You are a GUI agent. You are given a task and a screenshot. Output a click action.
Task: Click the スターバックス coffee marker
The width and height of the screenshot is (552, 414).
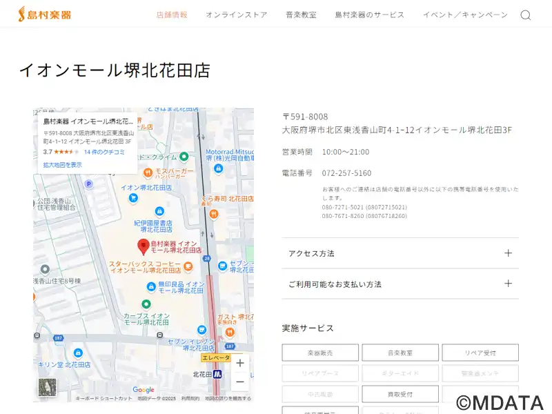188,266
